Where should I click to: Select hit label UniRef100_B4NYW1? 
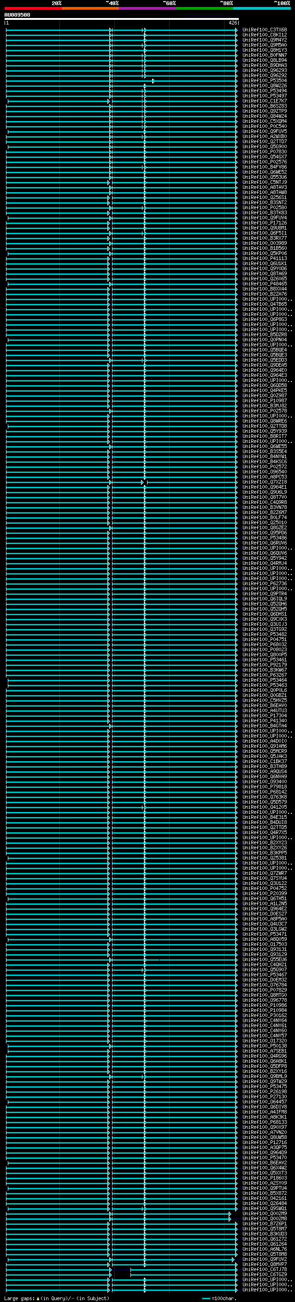click(x=265, y=457)
